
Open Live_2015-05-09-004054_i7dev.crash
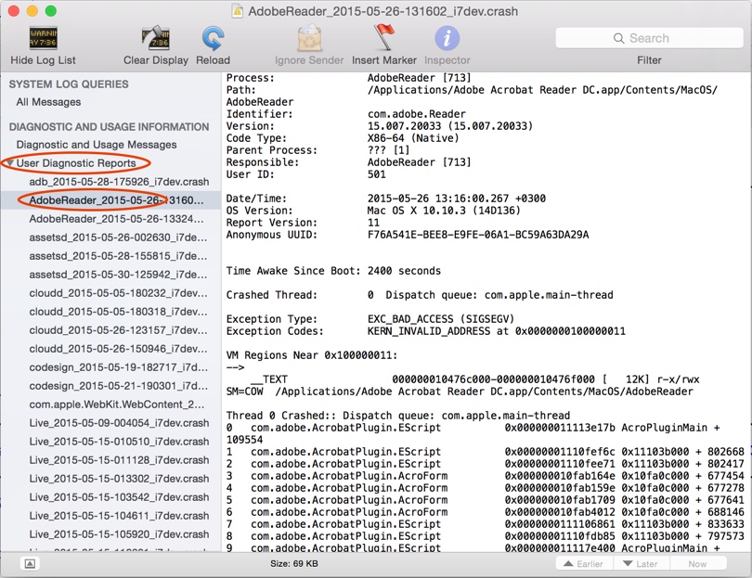(x=119, y=423)
